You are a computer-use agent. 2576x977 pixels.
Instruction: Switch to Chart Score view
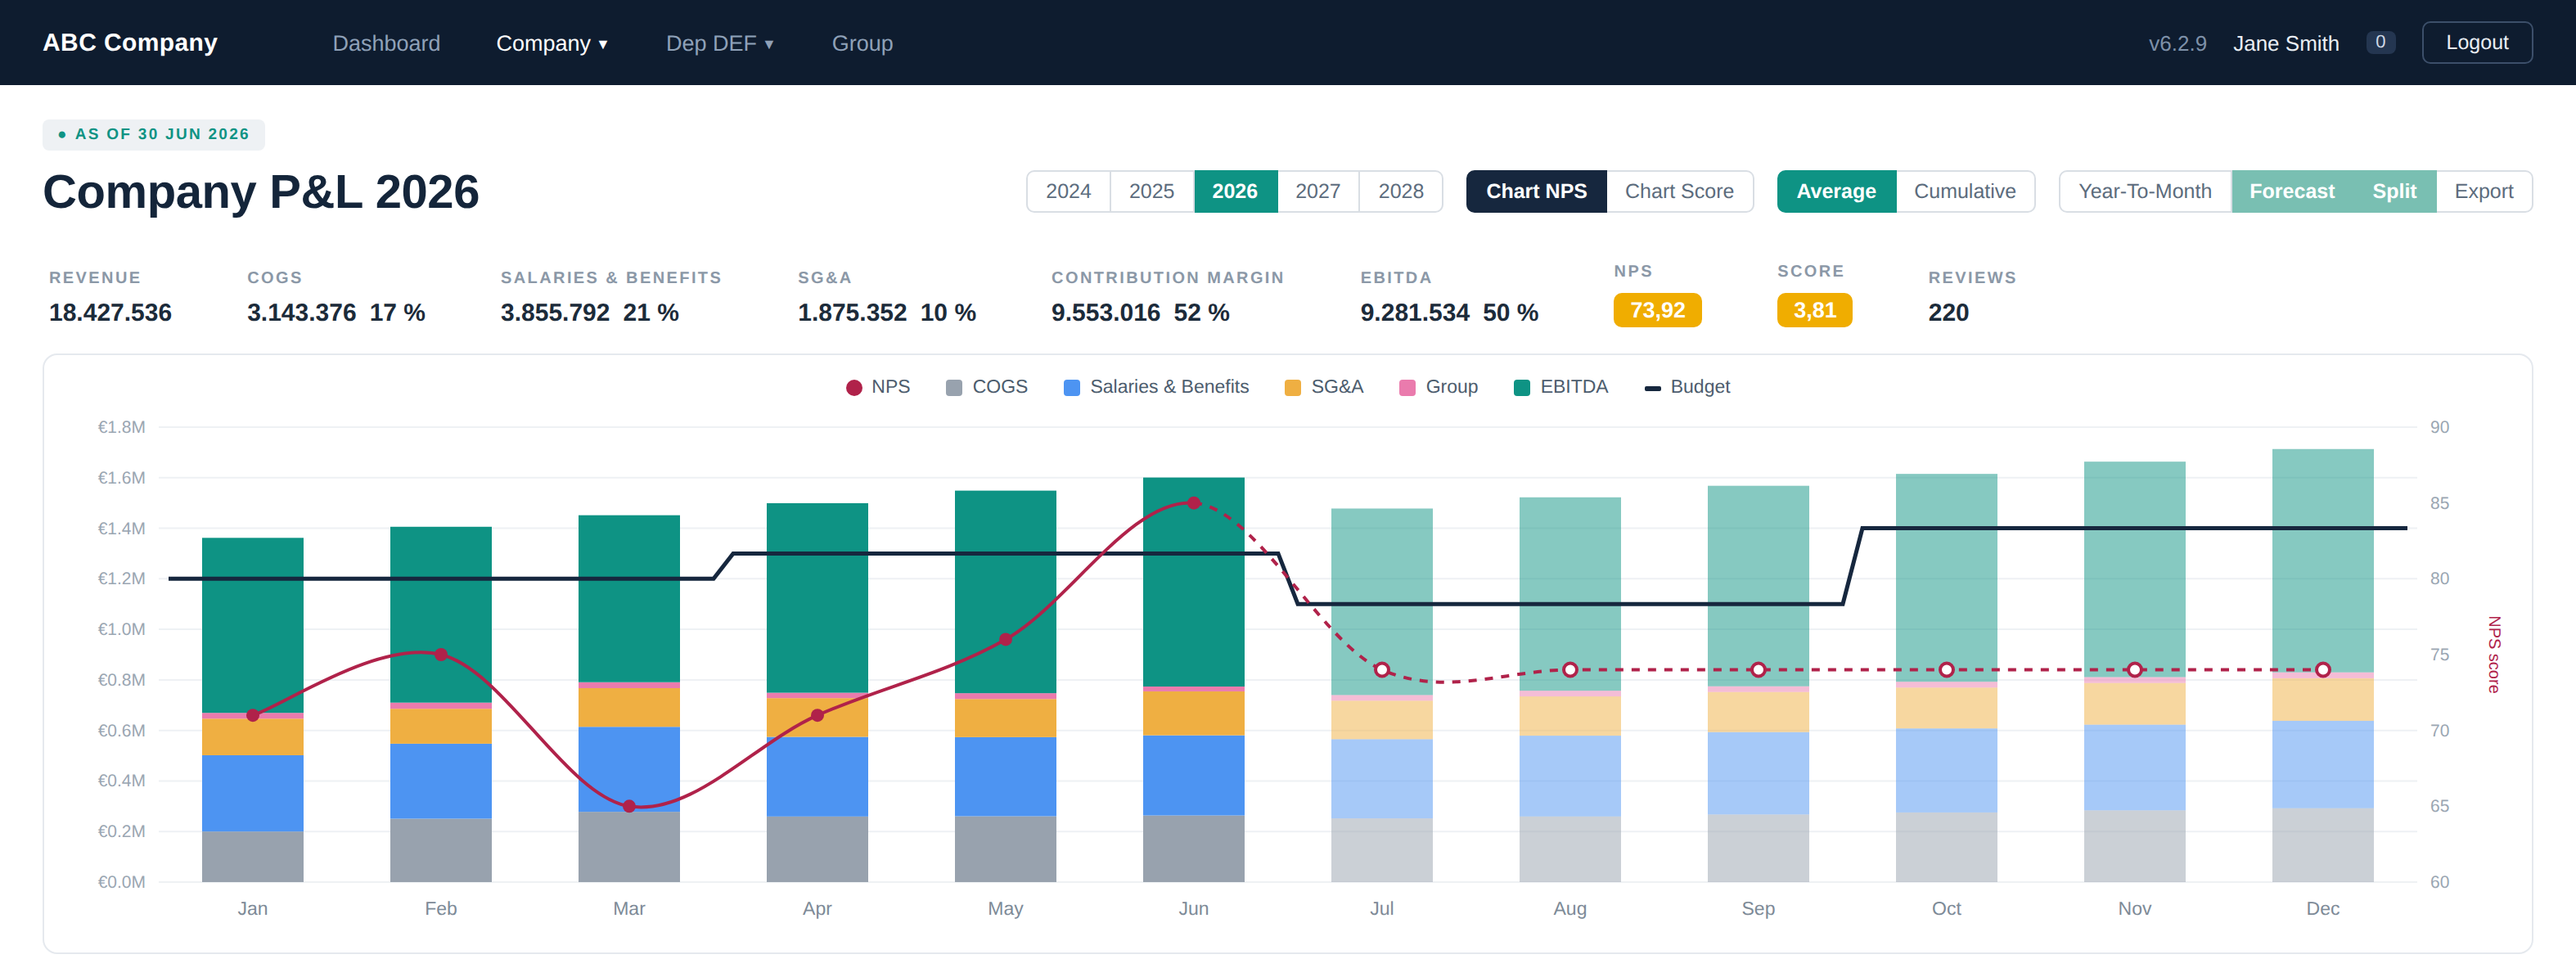click(x=1679, y=191)
